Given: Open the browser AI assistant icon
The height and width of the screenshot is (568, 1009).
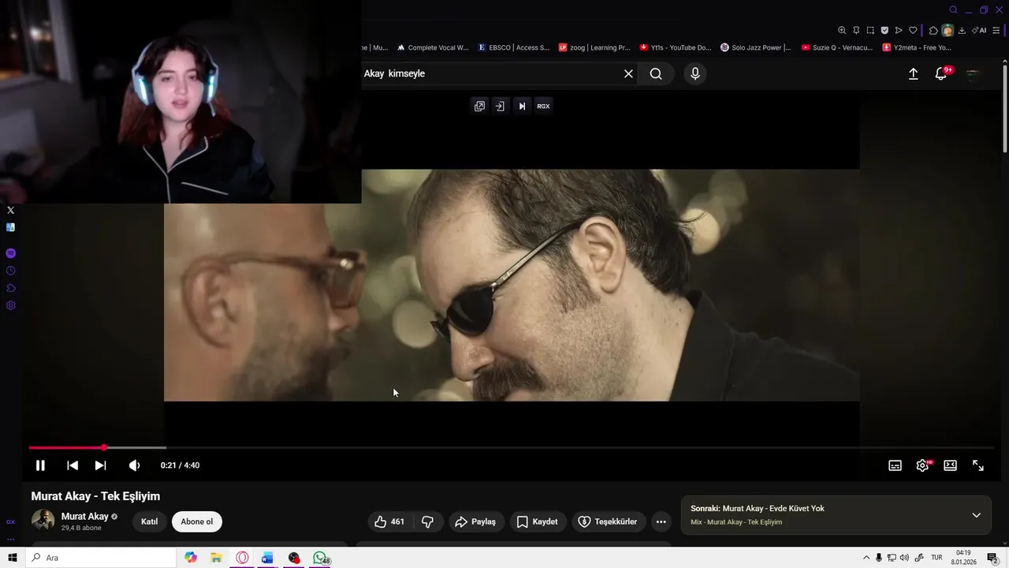Looking at the screenshot, I should (979, 30).
